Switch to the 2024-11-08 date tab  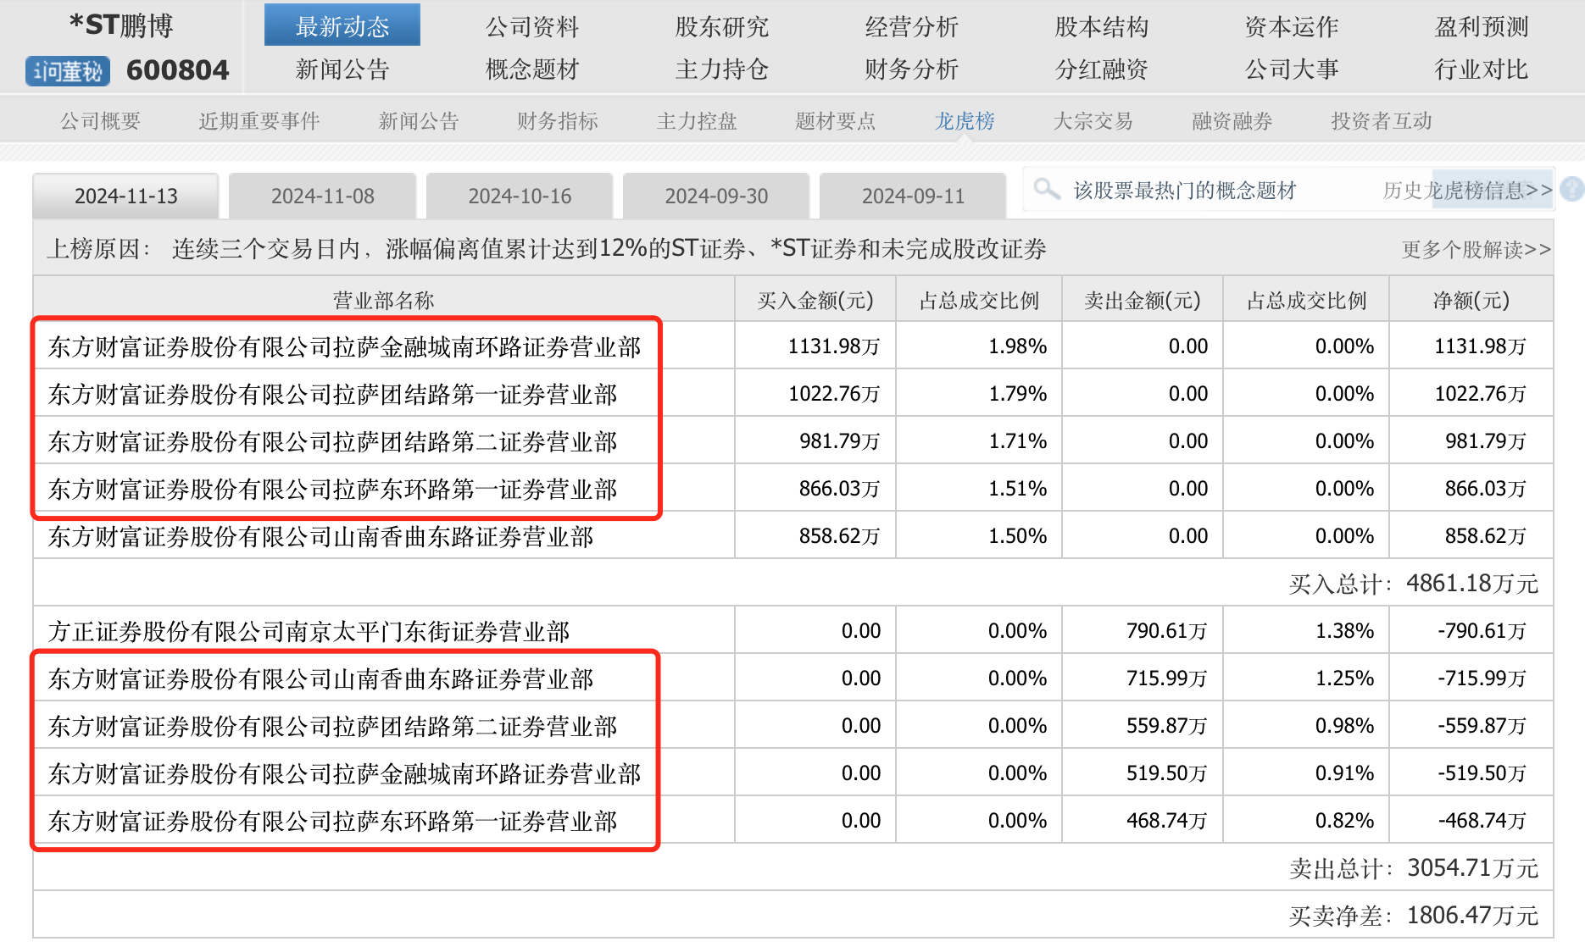click(x=323, y=196)
